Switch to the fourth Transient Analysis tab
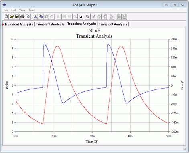Viewport: 189px width, 153px height. click(113, 24)
